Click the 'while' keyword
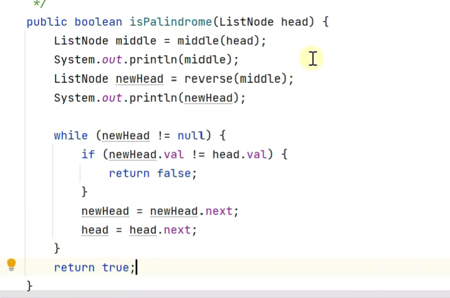This screenshot has width=450, height=298. [71, 136]
